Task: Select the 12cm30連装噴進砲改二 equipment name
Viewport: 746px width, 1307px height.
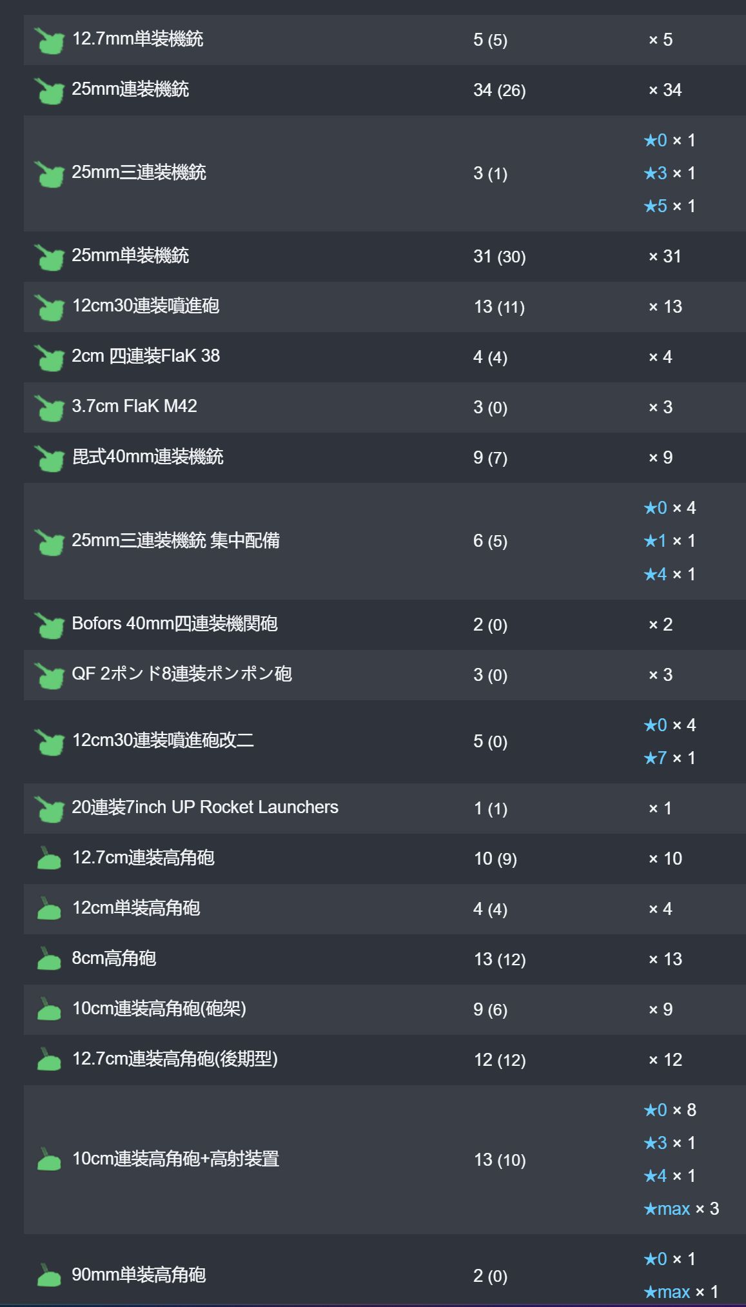Action: tap(162, 740)
